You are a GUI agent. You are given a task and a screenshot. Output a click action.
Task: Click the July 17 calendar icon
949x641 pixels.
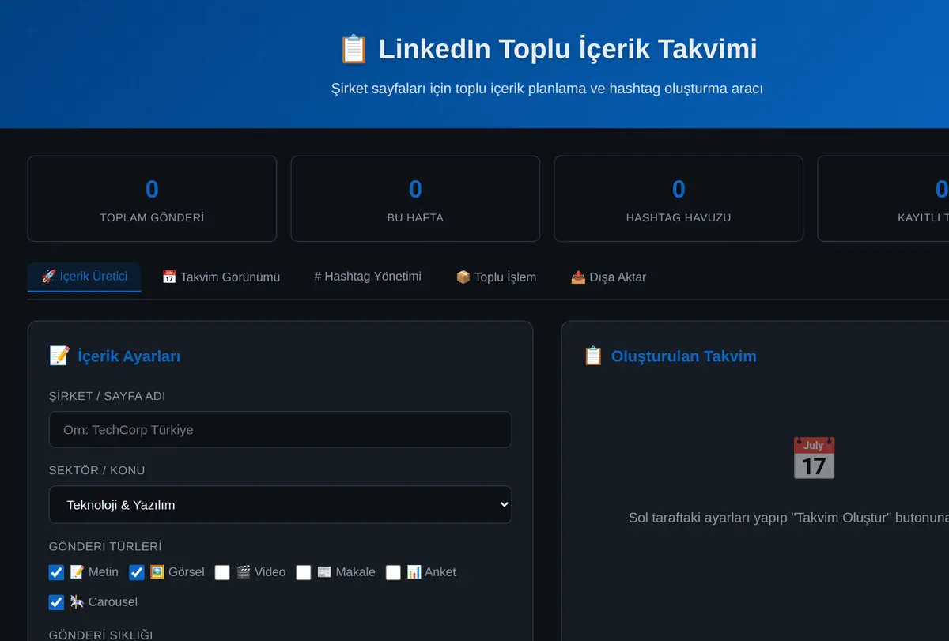coord(814,458)
